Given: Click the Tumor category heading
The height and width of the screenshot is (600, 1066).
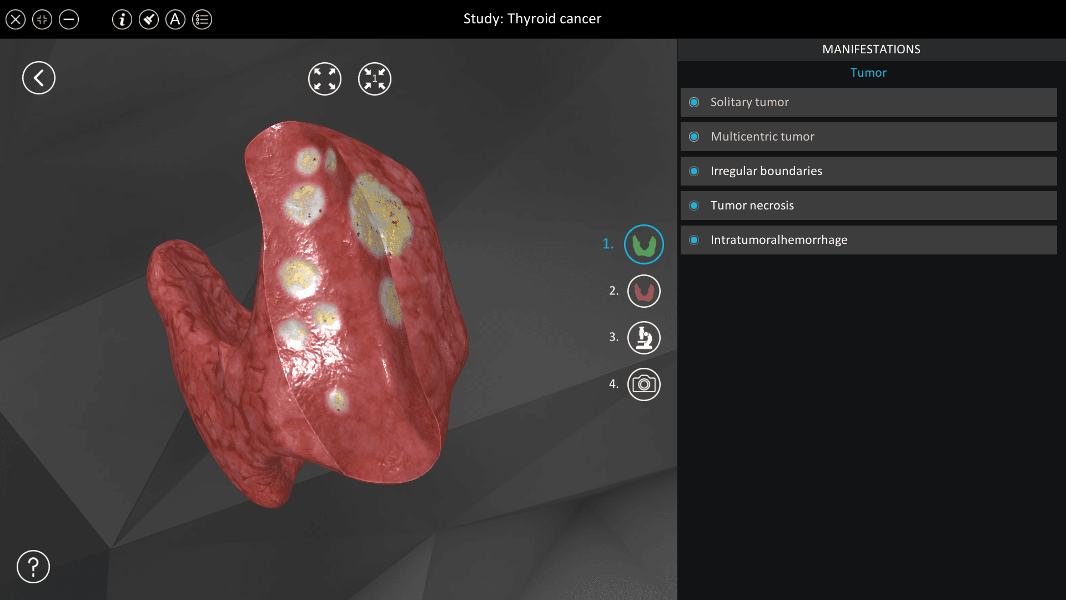Looking at the screenshot, I should pos(868,73).
